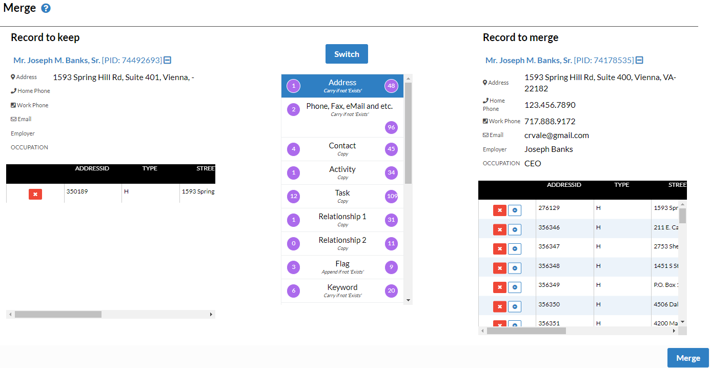The height and width of the screenshot is (368, 710).
Task: Select the Task merge category
Action: point(342,196)
